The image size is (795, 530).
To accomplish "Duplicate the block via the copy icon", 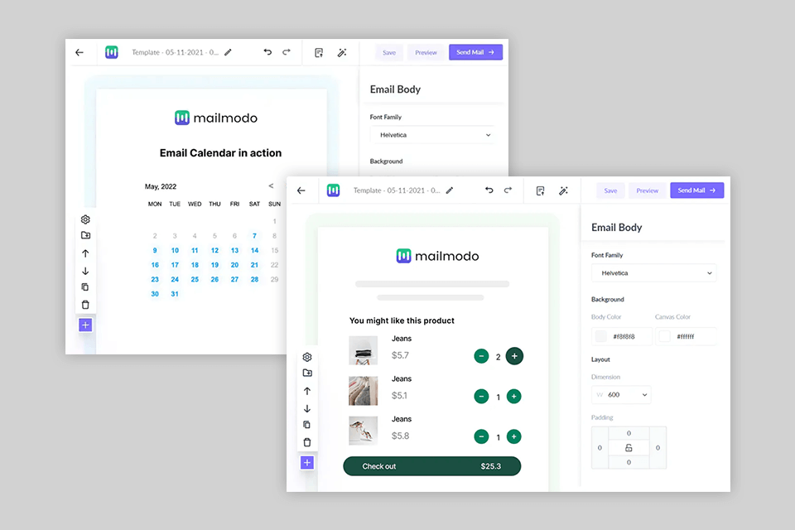I will (x=307, y=425).
